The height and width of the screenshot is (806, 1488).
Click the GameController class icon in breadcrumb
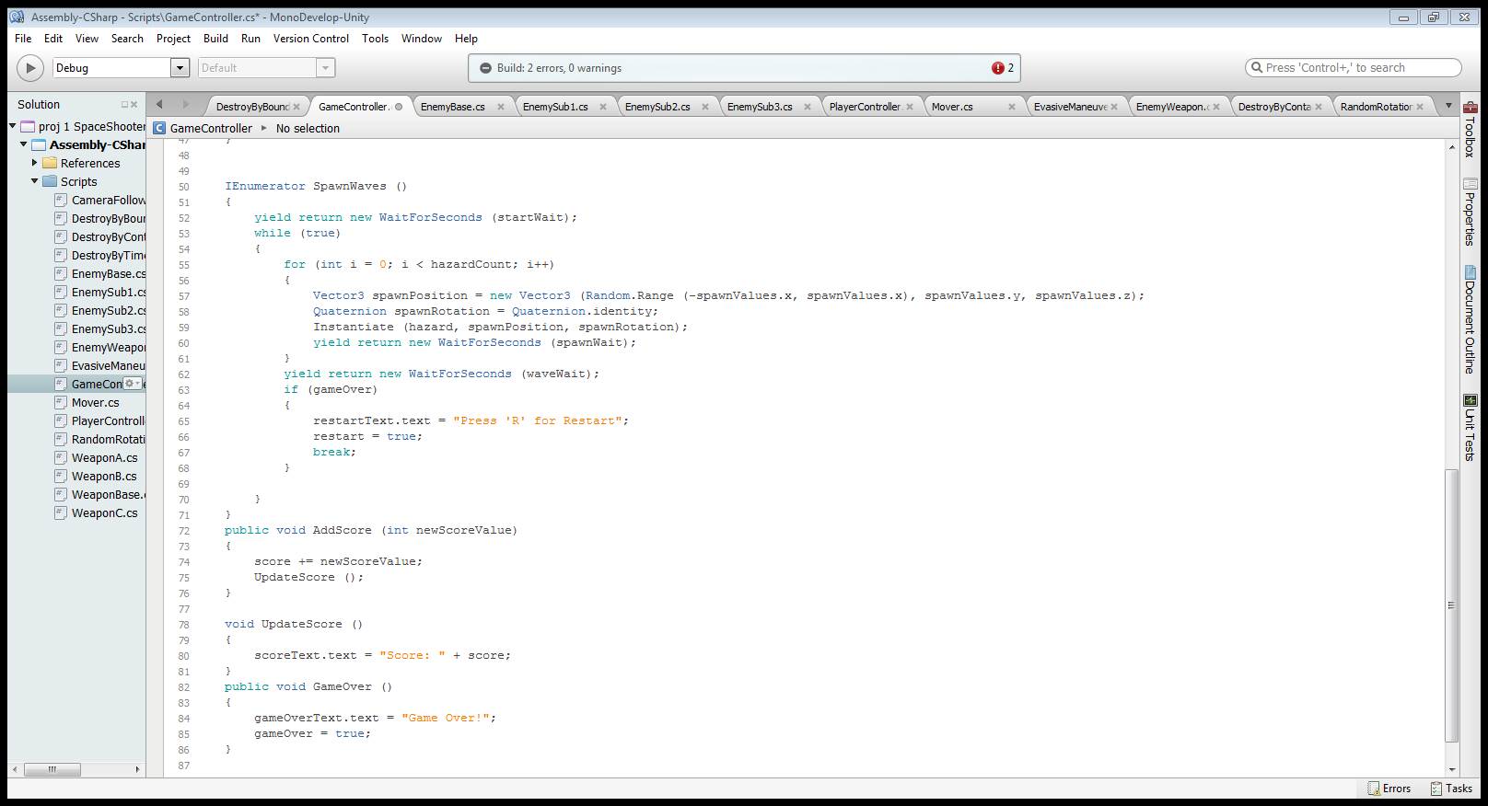click(159, 129)
